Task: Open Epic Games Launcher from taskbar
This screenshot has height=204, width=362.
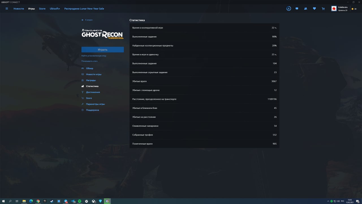Action: tap(45, 201)
